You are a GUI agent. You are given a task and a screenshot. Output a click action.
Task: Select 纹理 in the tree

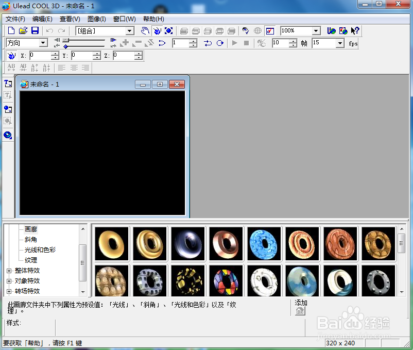pyautogui.click(x=31, y=260)
